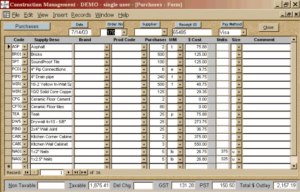This screenshot has width=300, height=192.
Task: Click the Del Chg field
Action: click(143, 186)
